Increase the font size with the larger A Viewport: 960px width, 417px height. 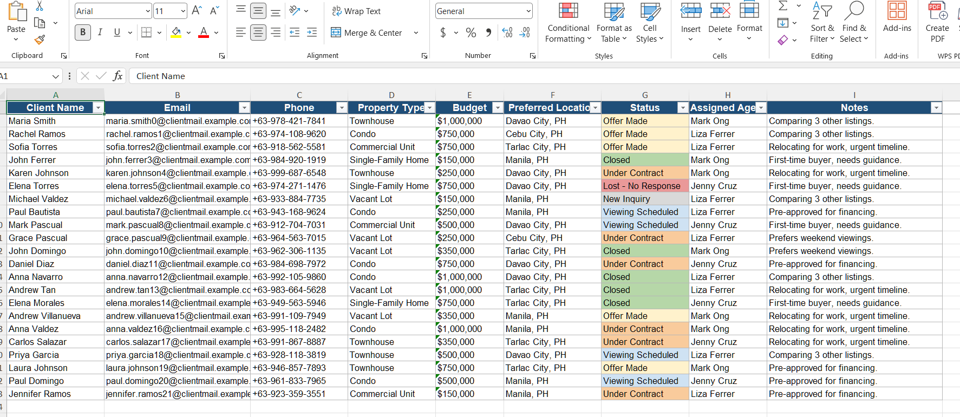click(x=197, y=11)
